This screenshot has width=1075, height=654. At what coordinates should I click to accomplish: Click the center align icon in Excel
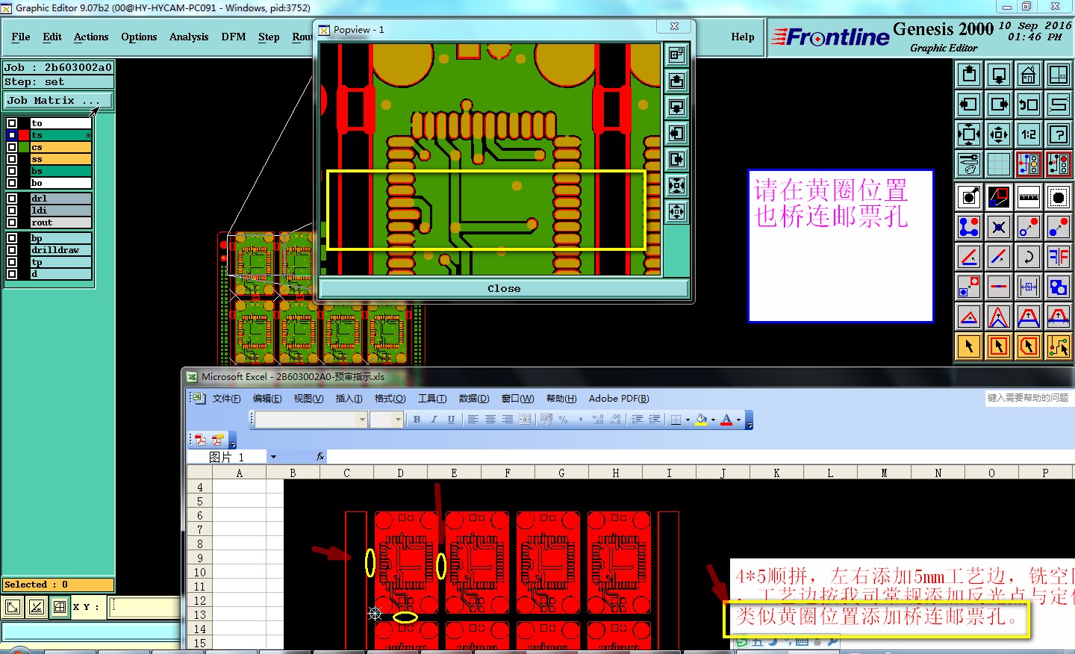490,420
